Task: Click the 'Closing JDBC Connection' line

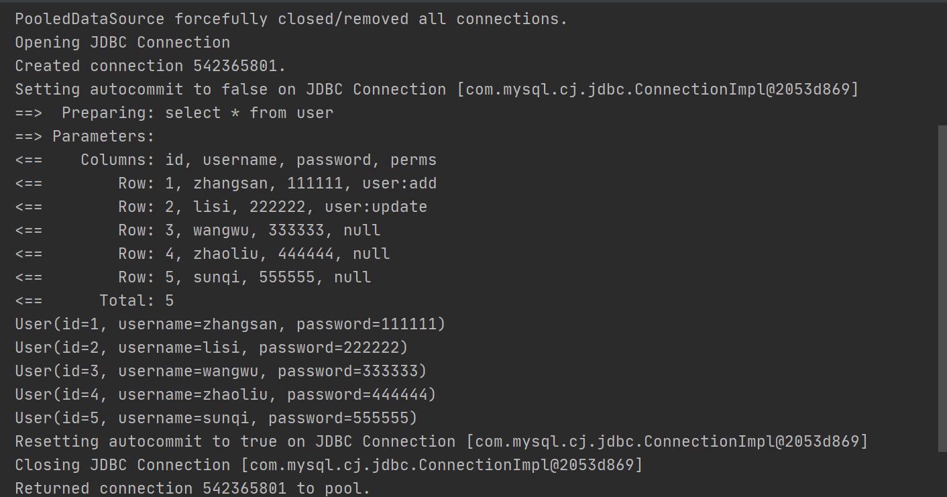Action: (x=329, y=465)
